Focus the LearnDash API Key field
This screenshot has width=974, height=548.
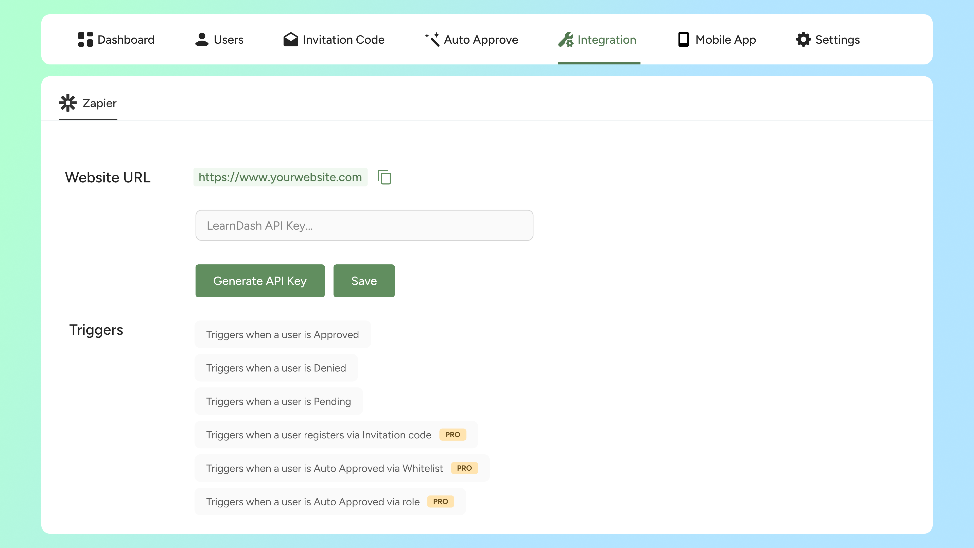(364, 225)
